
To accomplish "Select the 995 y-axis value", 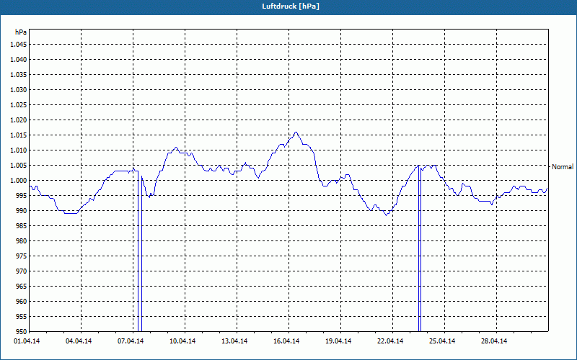I will pyautogui.click(x=22, y=195).
